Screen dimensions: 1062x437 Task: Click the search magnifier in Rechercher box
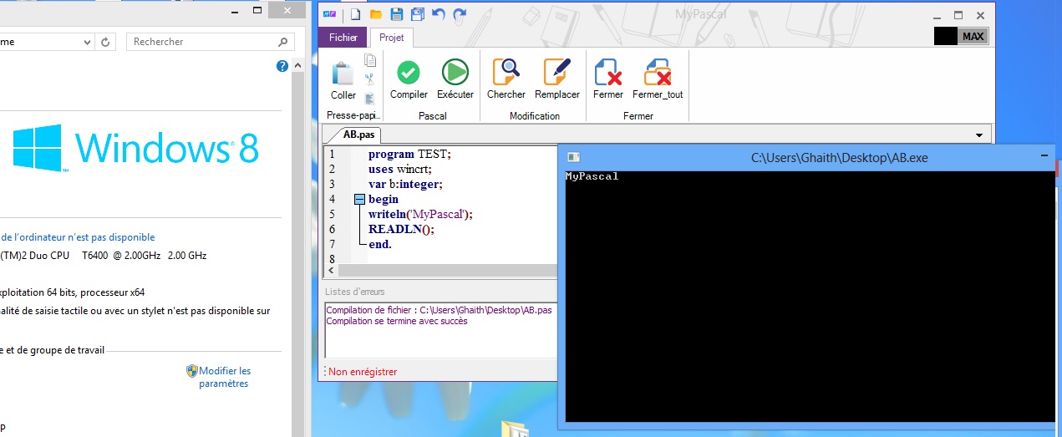(285, 42)
